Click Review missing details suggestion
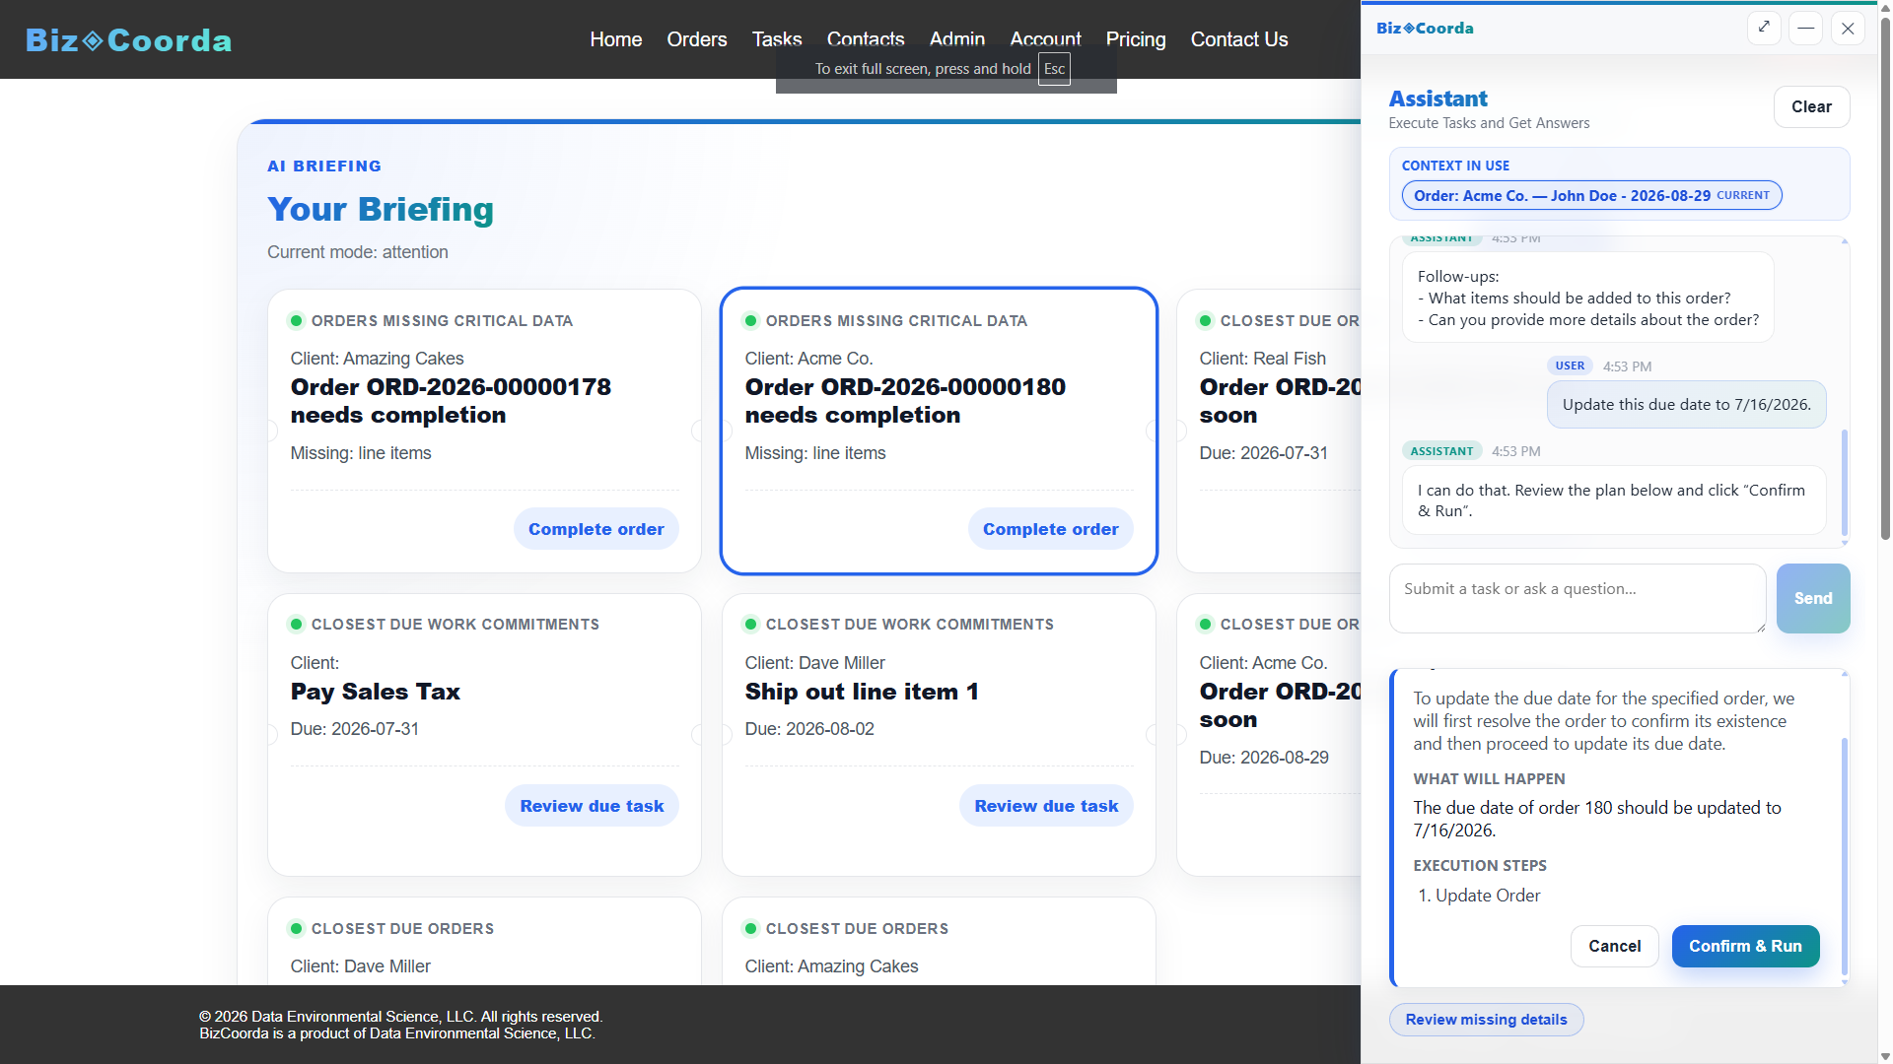Screen dimensions: 1893x1064 coord(1486,1020)
